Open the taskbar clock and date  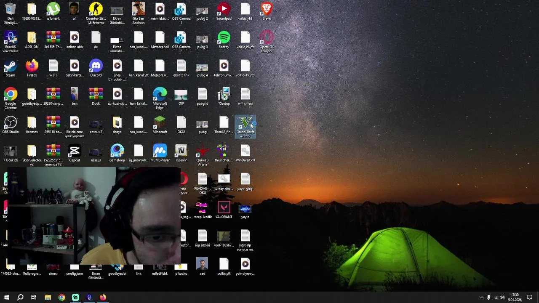pyautogui.click(x=515, y=298)
